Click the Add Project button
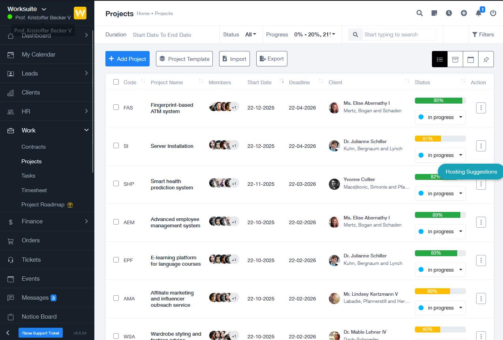This screenshot has height=340, width=503. (x=128, y=59)
